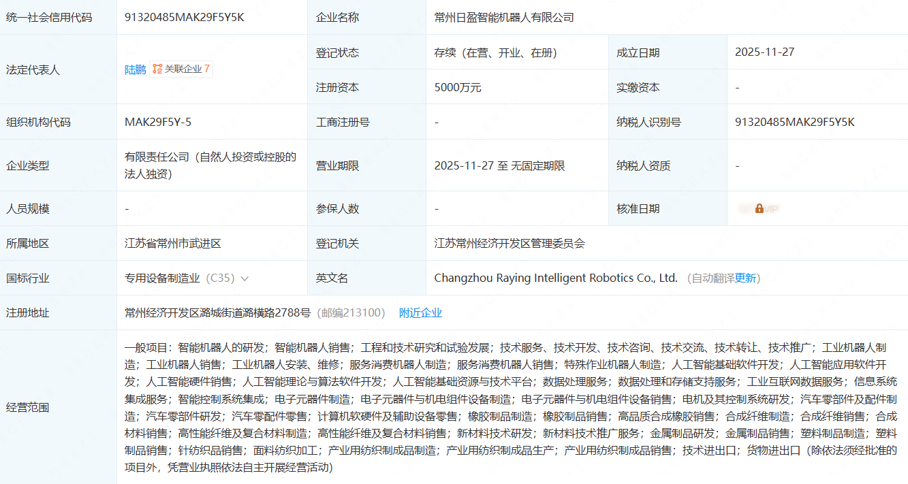The height and width of the screenshot is (484, 908).
Task: Click the 关联企业 count number 7
Action: 207,69
